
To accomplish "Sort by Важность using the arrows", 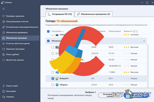I will 137,31.
